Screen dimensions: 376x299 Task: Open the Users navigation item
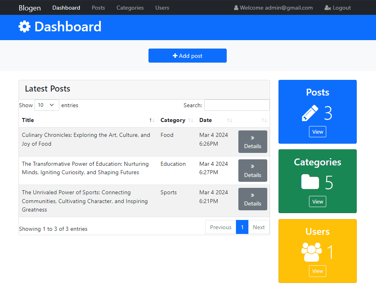pyautogui.click(x=162, y=8)
